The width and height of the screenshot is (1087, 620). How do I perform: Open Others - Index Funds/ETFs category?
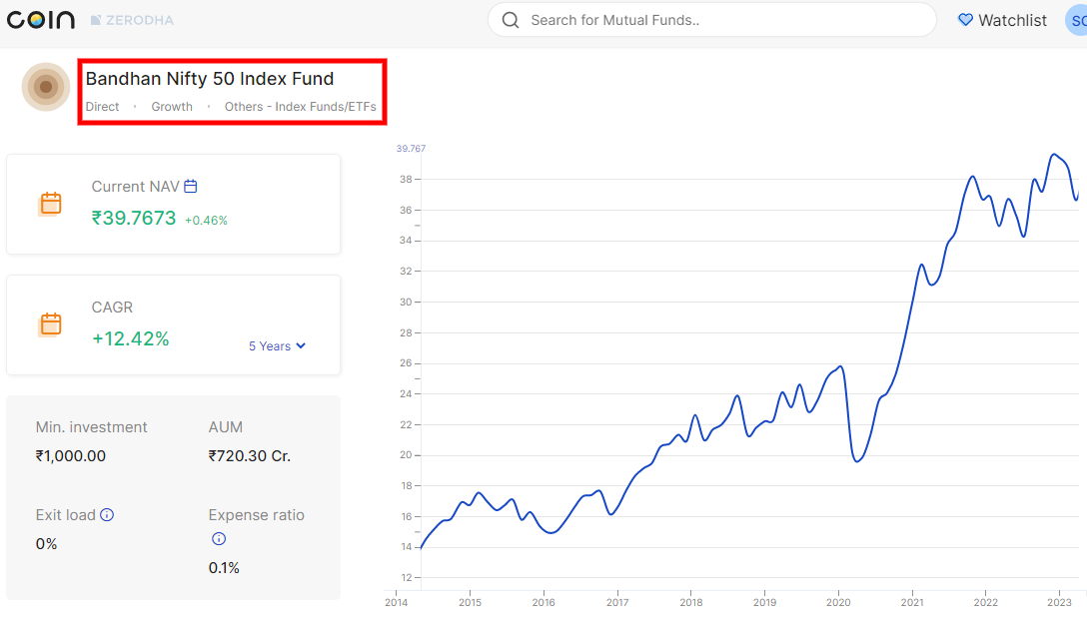[x=302, y=106]
